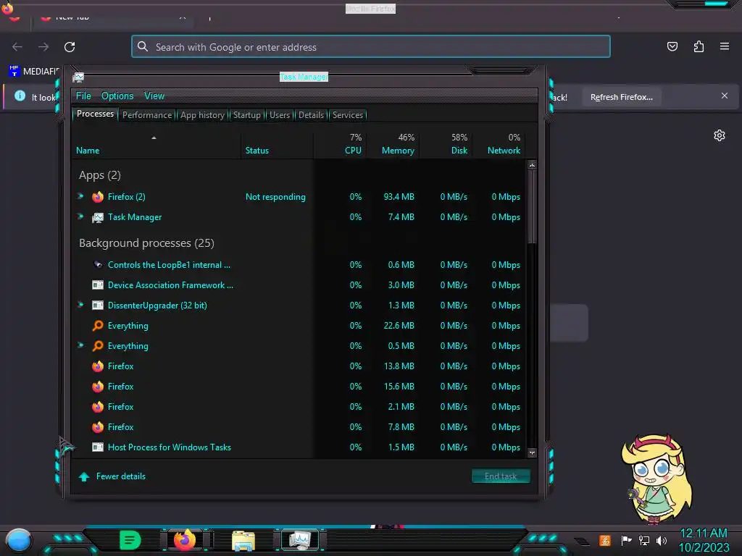
Task: Switch to the App history tab
Action: [x=202, y=115]
